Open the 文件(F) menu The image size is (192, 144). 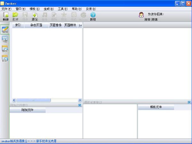pyautogui.click(x=6, y=9)
